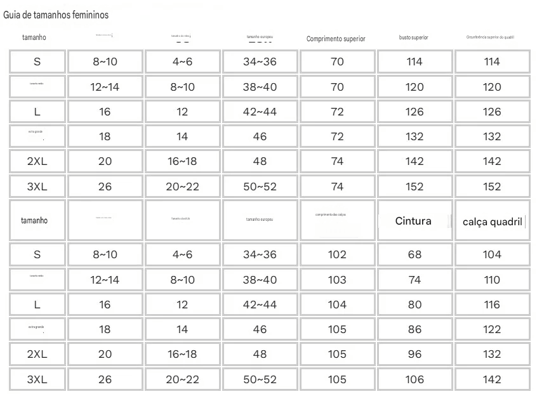Click the 'Cintura' header cell
The height and width of the screenshot is (394, 544).
415,221
